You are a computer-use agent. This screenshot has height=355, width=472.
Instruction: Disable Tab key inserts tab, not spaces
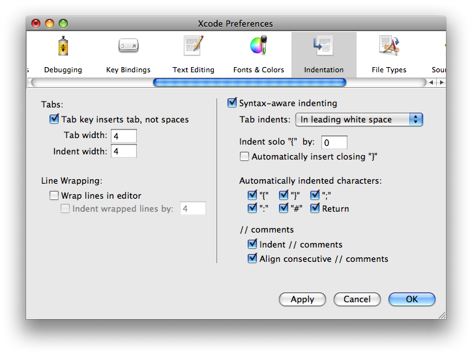[54, 119]
